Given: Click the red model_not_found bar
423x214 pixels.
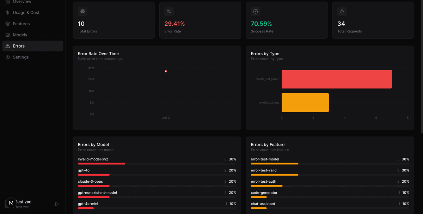Looking at the screenshot, I should [x=337, y=79].
